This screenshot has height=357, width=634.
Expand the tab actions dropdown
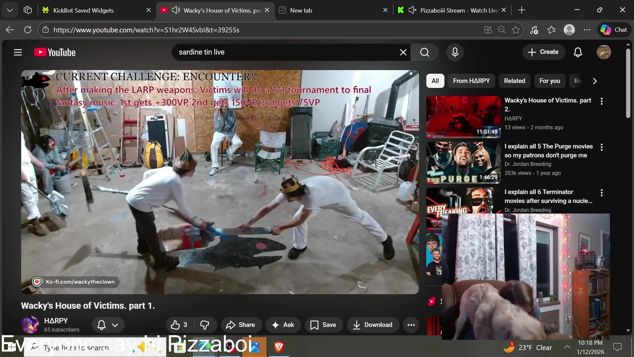(10, 10)
